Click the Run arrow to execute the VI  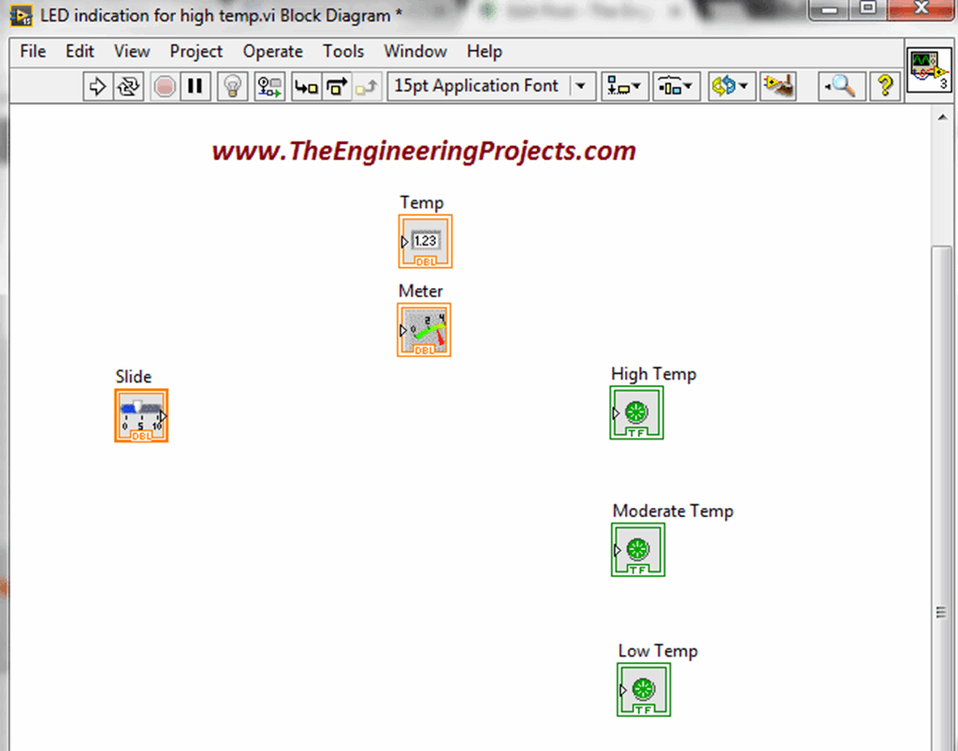coord(99,85)
